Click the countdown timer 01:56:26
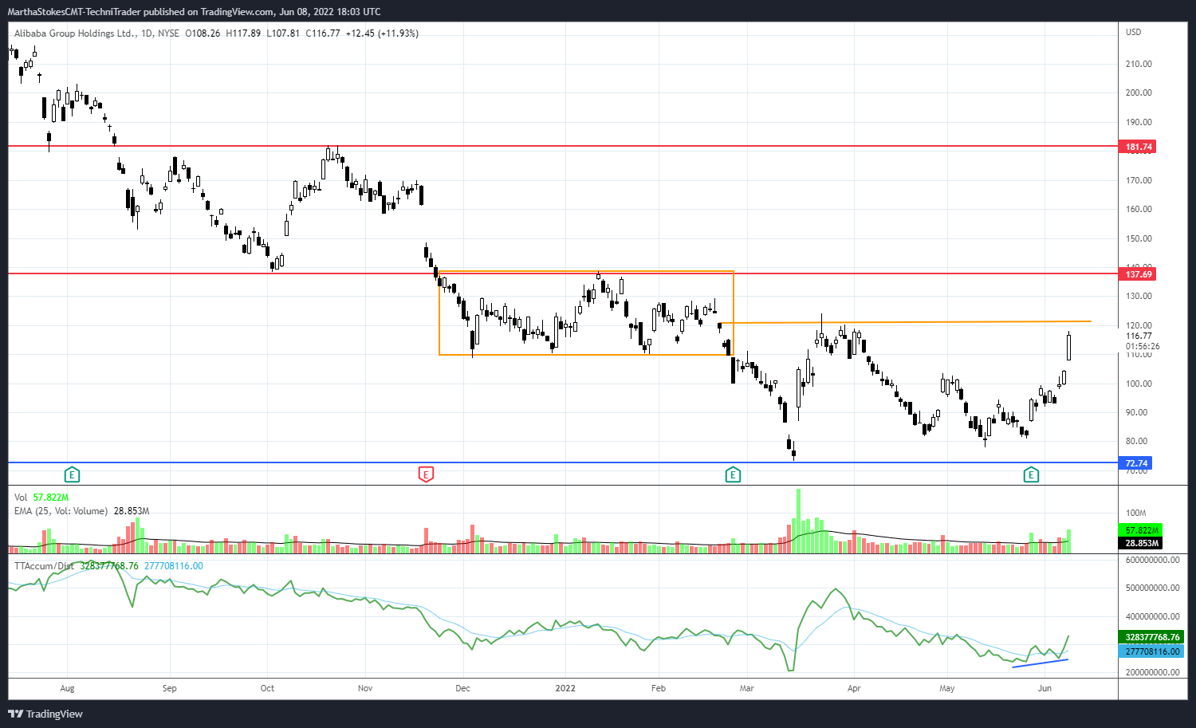 (x=1143, y=347)
